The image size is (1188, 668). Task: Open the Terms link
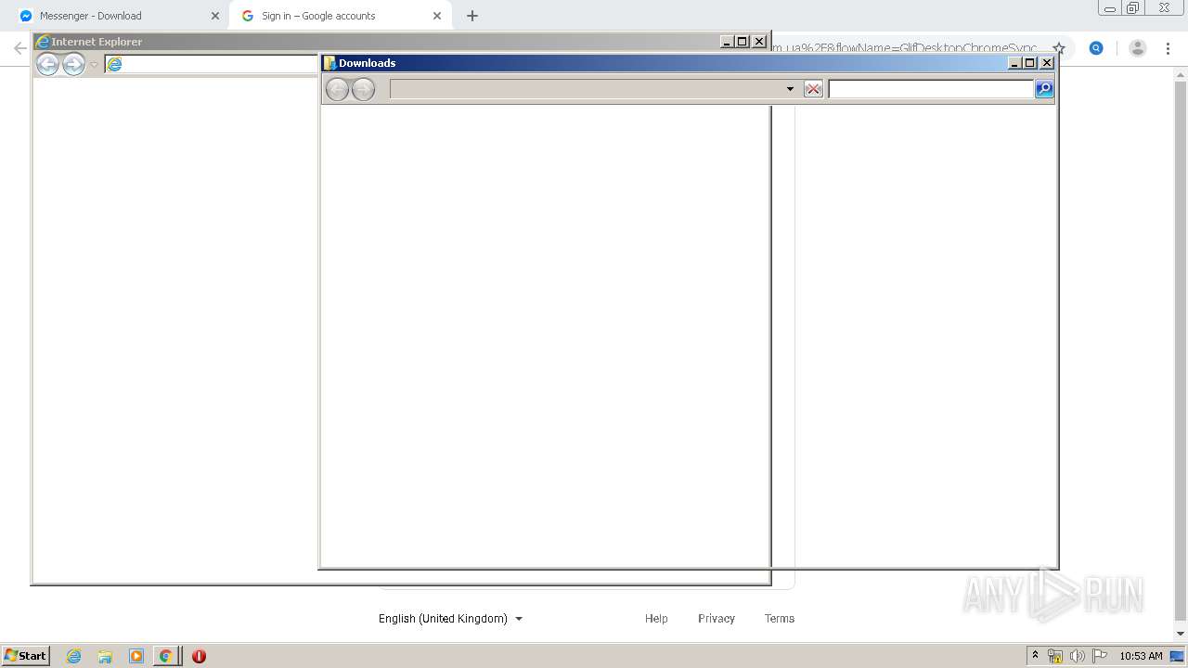tap(780, 619)
